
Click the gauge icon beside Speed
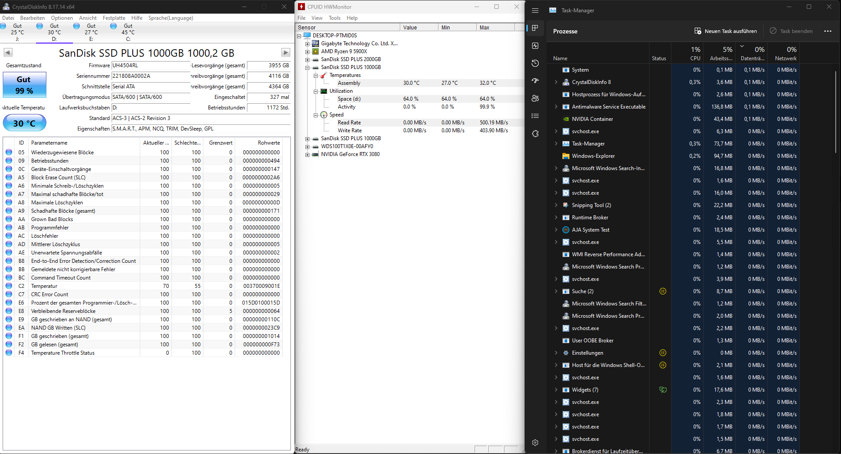324,115
